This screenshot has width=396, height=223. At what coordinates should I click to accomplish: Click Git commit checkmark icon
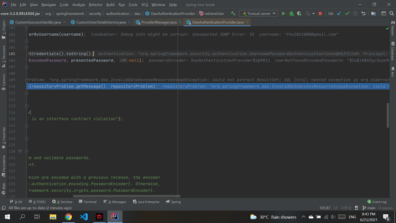(347, 14)
